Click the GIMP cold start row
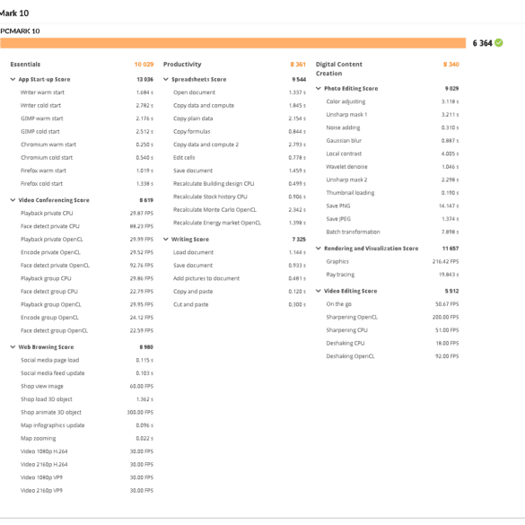525x525 pixels. pos(87,132)
